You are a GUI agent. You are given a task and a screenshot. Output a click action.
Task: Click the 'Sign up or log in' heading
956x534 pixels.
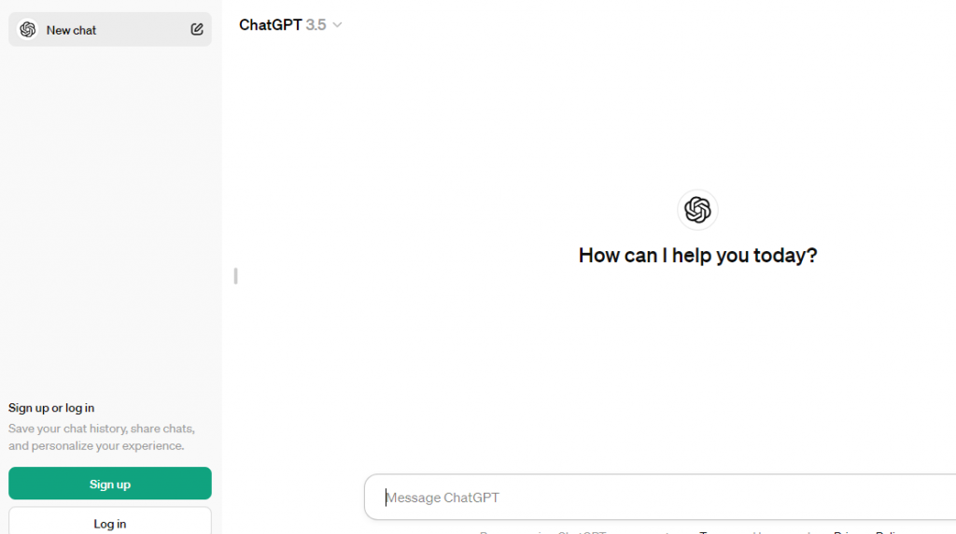tap(51, 408)
